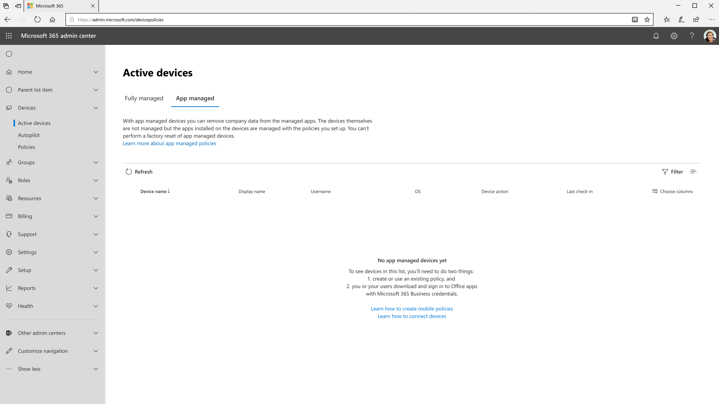
Task: Expand the Devices section in the sidebar
Action: (96, 108)
